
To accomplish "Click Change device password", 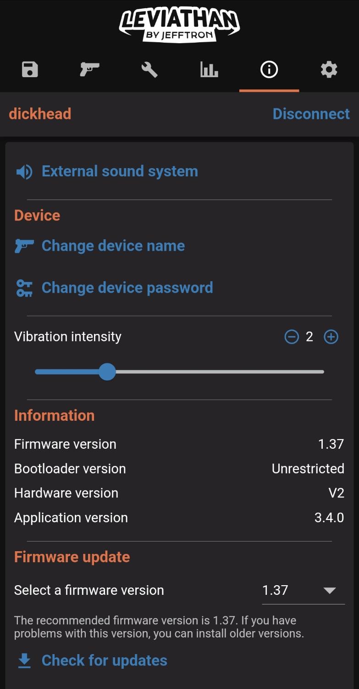I will (x=127, y=288).
